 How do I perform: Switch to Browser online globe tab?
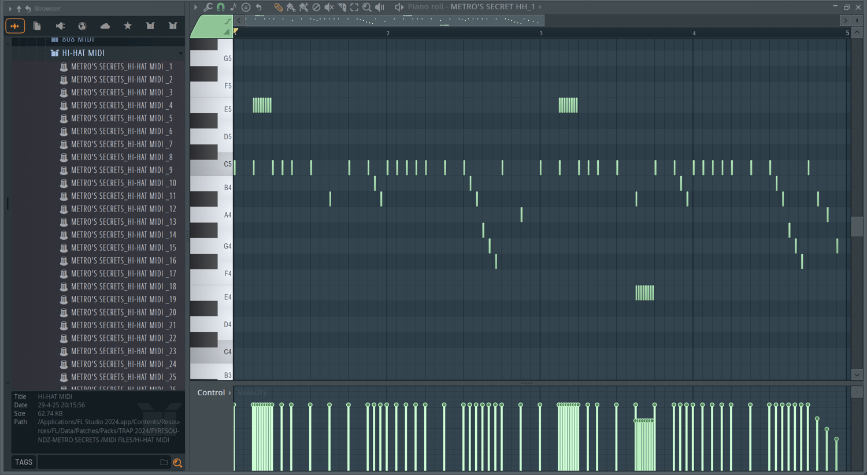(83, 26)
